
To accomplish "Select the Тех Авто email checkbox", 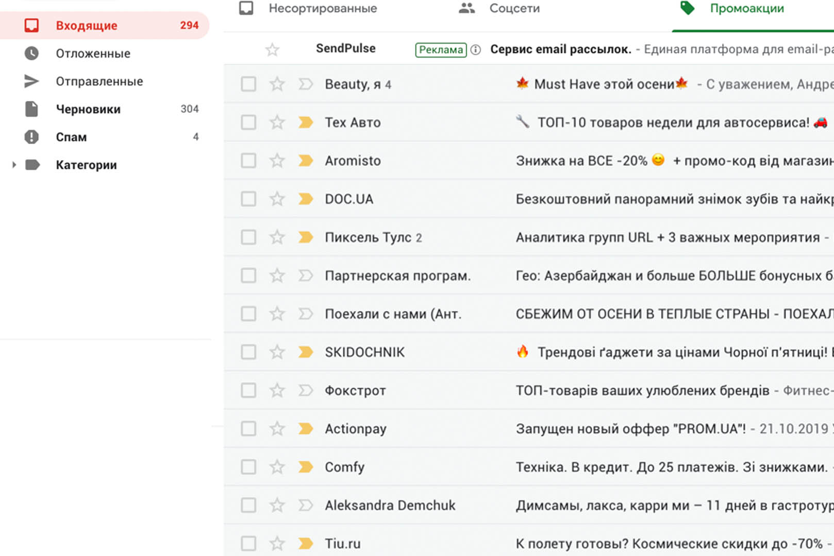I will tap(248, 122).
